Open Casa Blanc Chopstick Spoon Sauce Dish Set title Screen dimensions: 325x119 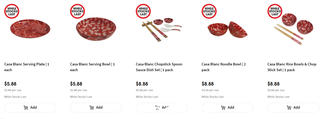159,67
